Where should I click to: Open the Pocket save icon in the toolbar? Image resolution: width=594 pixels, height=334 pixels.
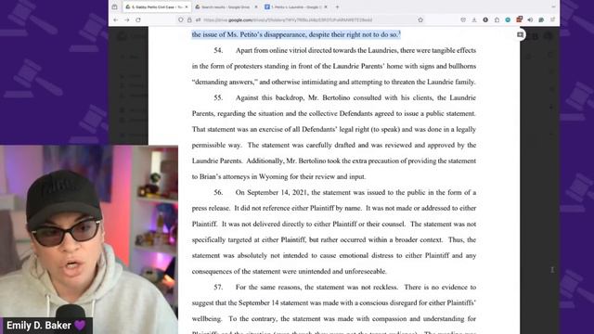(x=463, y=19)
